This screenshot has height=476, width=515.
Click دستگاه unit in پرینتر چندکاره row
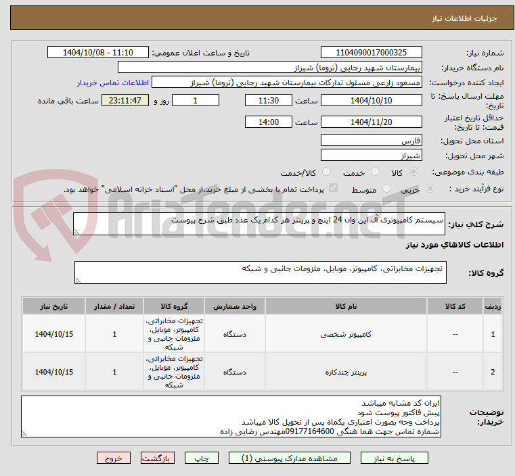235,372
